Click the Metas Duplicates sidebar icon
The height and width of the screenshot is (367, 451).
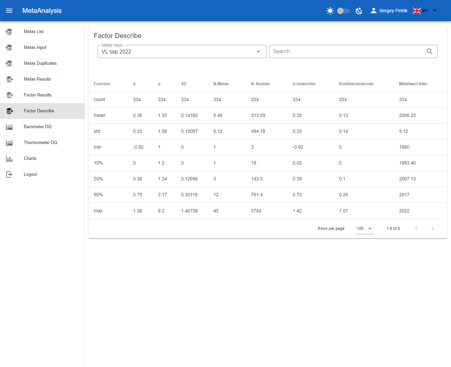(9, 63)
